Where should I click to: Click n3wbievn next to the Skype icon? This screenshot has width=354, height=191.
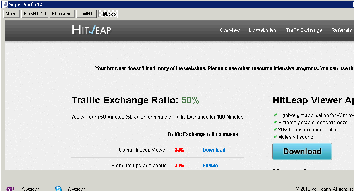[76, 189]
